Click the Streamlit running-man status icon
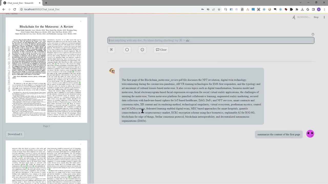328x184 pixels. coord(294,17)
